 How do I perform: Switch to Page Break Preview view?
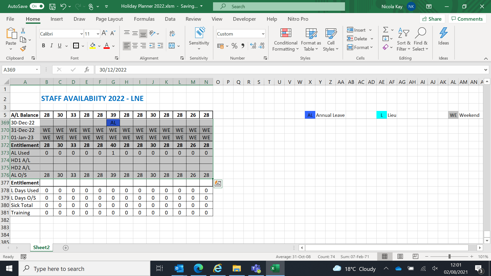click(x=416, y=256)
